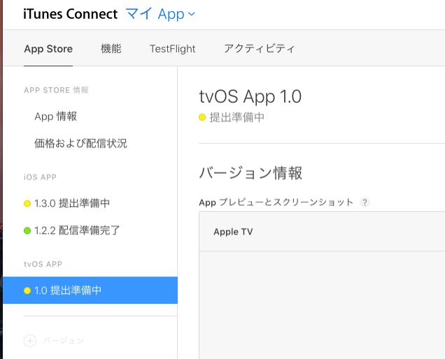Click the yellow status dot under tvOS App 1.0
Screen dimensions: 445x359
[202, 117]
